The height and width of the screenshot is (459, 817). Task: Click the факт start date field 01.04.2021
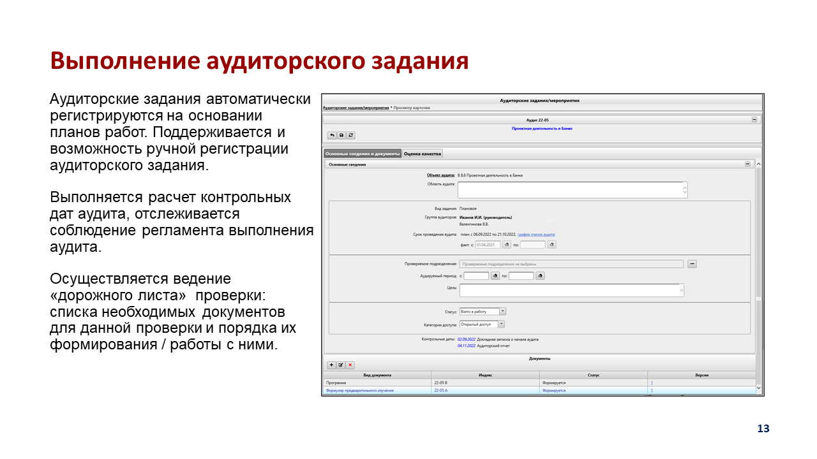tap(488, 244)
